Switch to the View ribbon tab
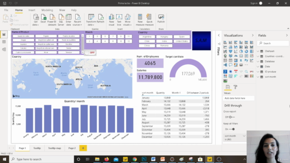The width and height of the screenshot is (290, 163). 62,10
